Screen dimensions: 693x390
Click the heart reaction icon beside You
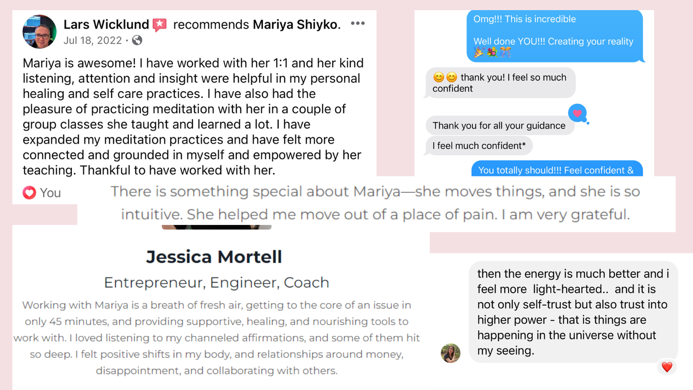point(29,193)
